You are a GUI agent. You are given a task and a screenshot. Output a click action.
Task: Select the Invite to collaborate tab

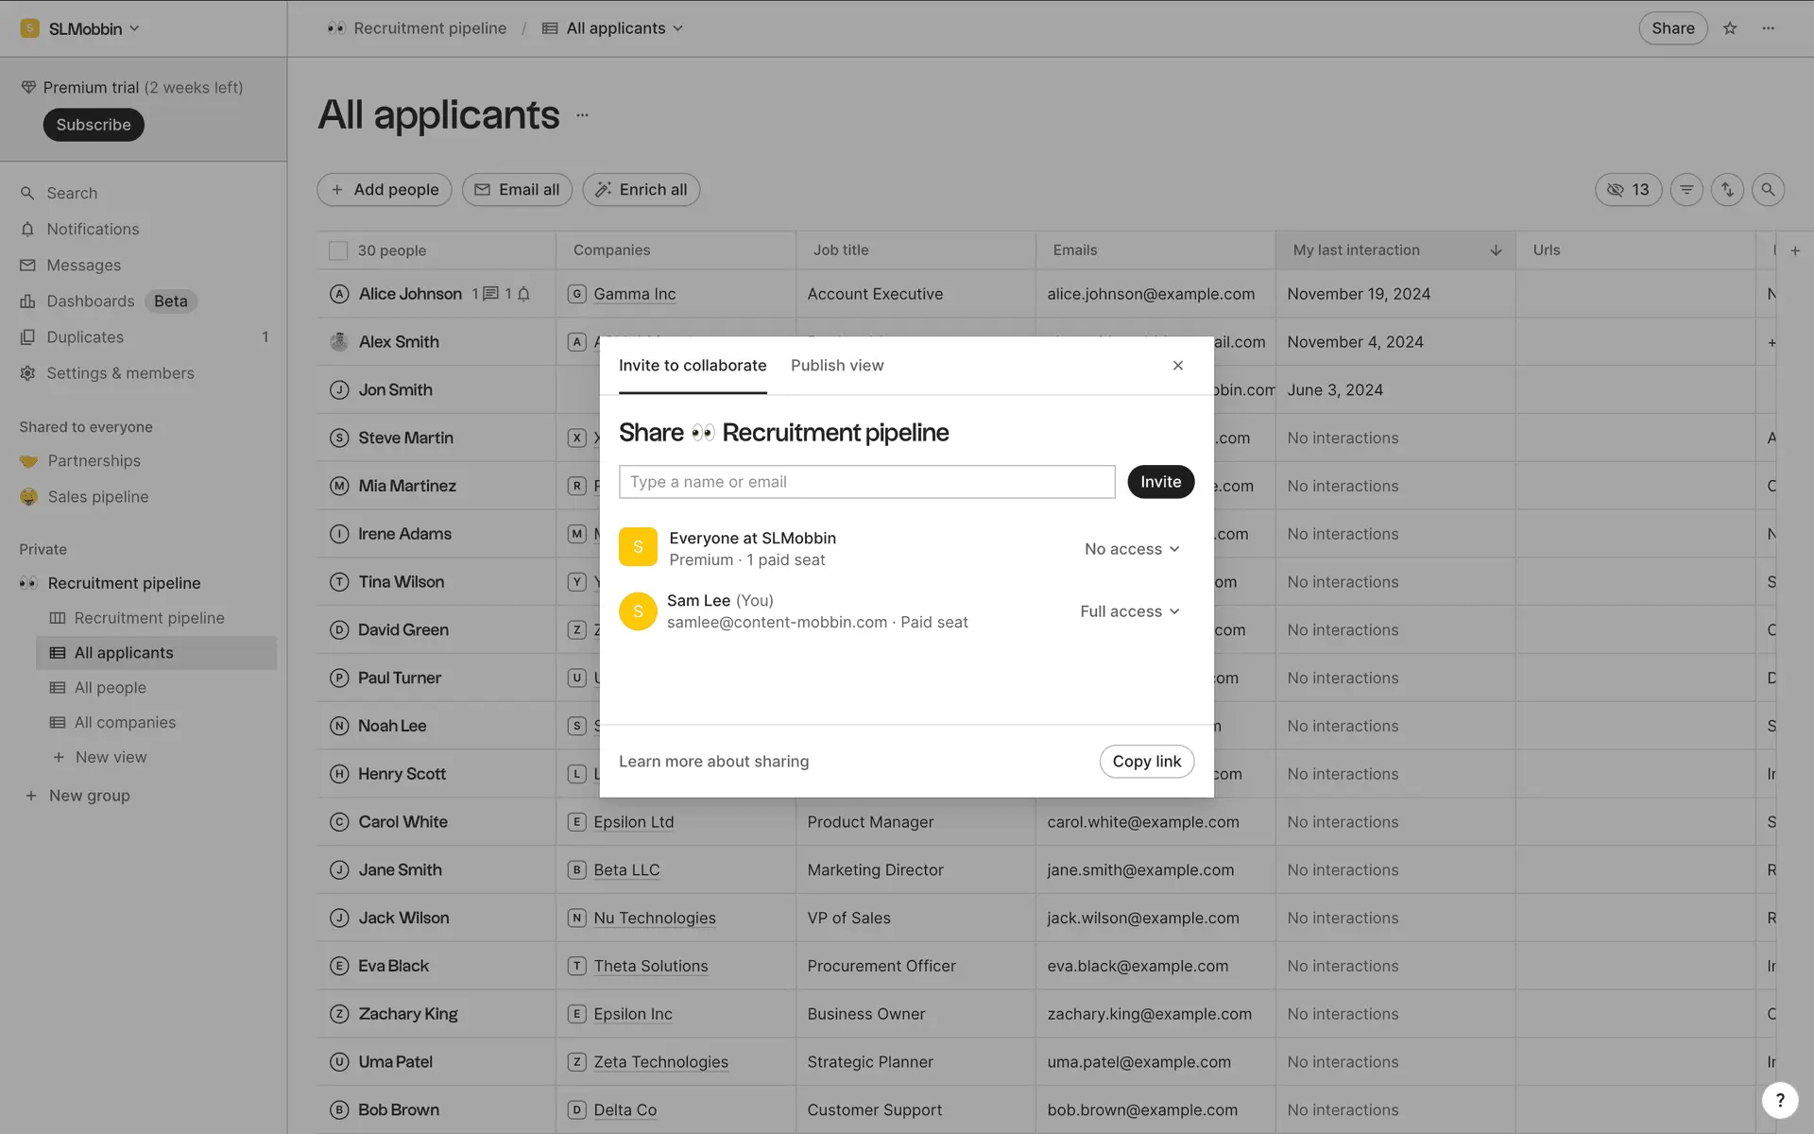[x=693, y=366]
